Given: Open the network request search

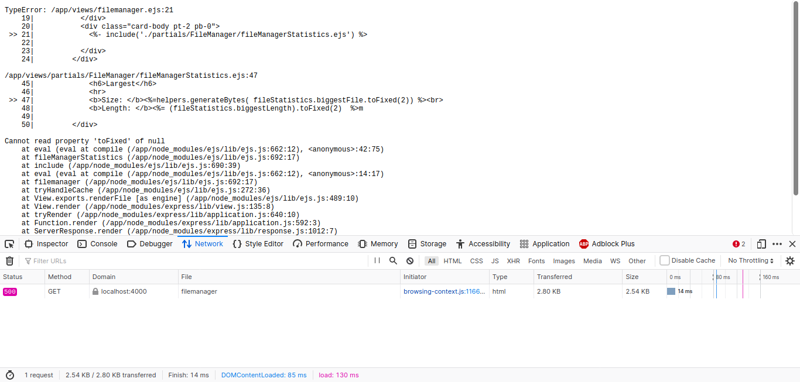Looking at the screenshot, I should (393, 260).
